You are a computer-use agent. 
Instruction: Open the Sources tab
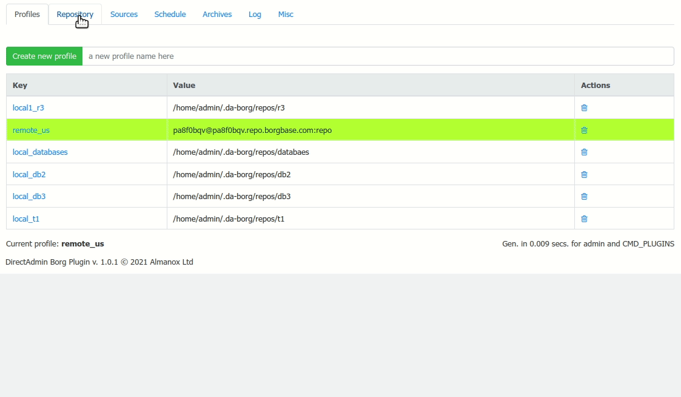coord(124,14)
